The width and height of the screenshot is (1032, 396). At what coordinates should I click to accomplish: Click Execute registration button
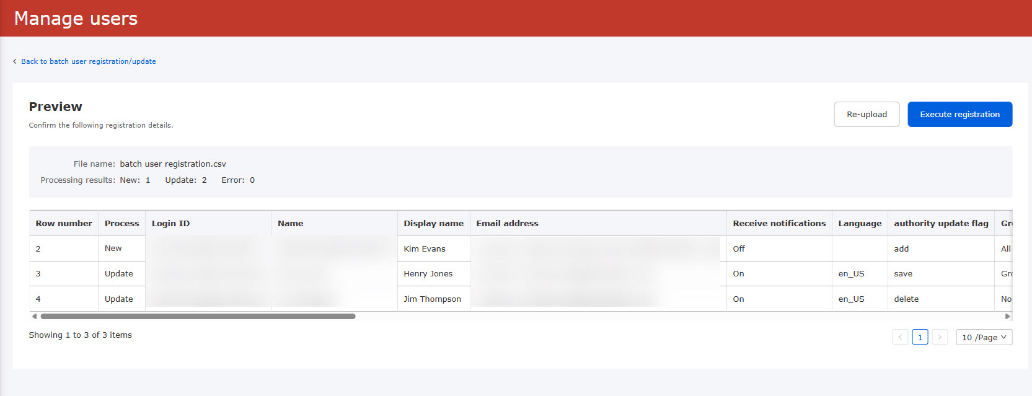coord(959,115)
